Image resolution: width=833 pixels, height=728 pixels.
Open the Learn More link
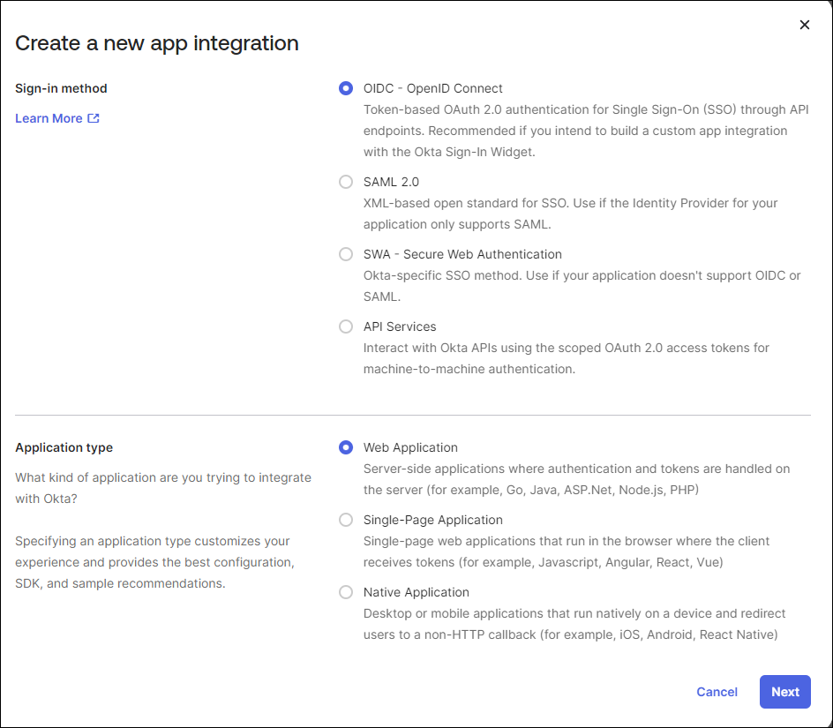49,118
